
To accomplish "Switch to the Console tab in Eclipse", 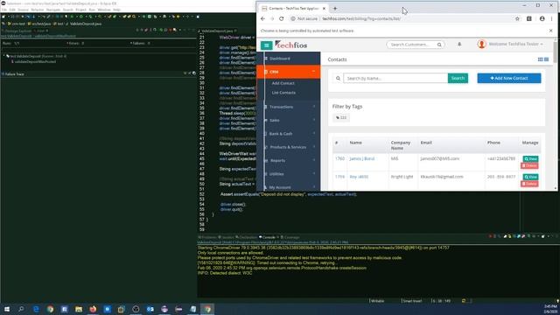I will click(x=269, y=237).
